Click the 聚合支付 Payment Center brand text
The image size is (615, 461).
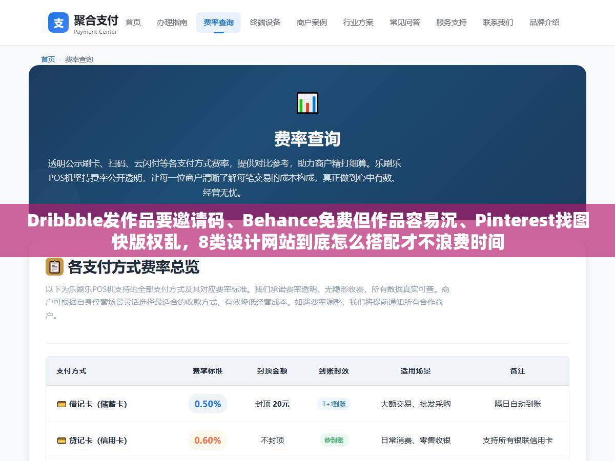coord(96,24)
